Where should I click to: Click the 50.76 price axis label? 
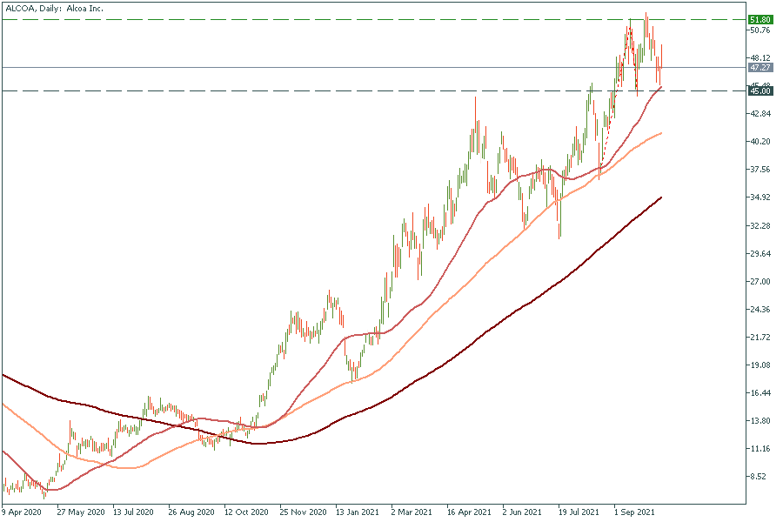[x=760, y=30]
